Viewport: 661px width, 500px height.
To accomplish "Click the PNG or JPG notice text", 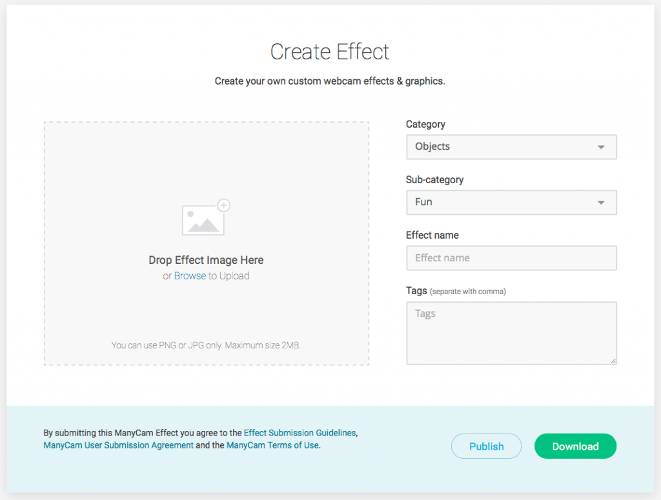I will pyautogui.click(x=206, y=345).
